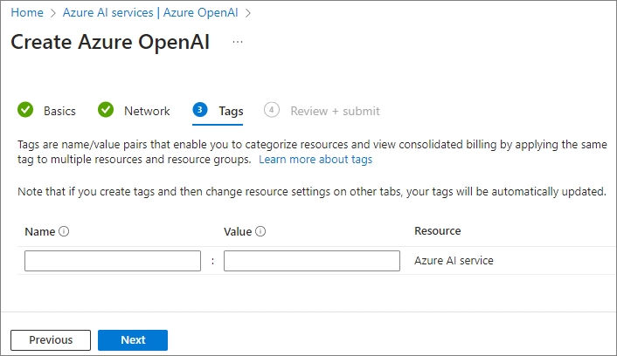617x356 pixels.
Task: Click the Azure AI service resource text
Action: coord(454,261)
